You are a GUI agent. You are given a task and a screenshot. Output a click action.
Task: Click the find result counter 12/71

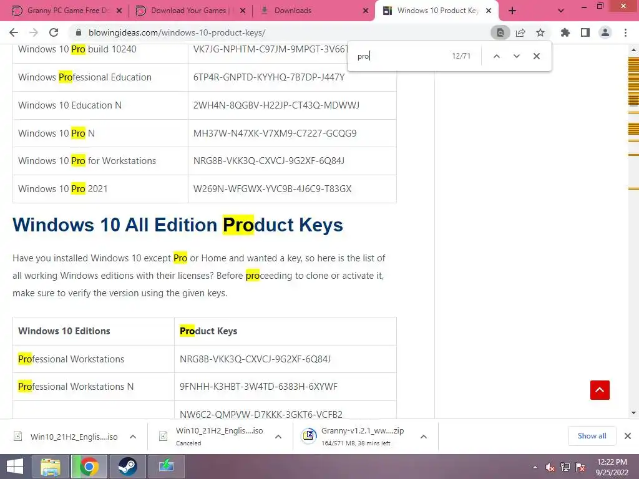(461, 56)
